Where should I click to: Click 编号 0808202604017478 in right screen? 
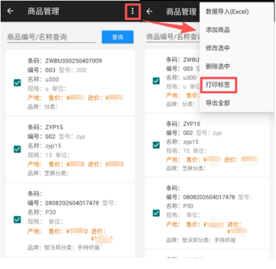(x=201, y=197)
